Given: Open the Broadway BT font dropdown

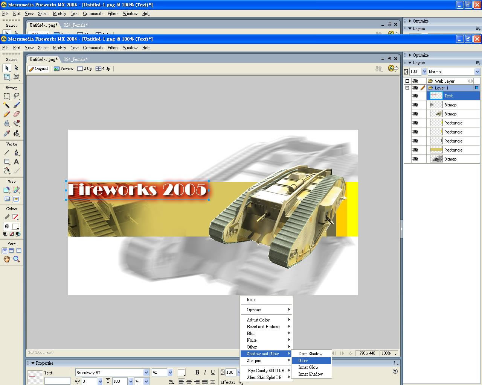Looking at the screenshot, I should [x=146, y=373].
